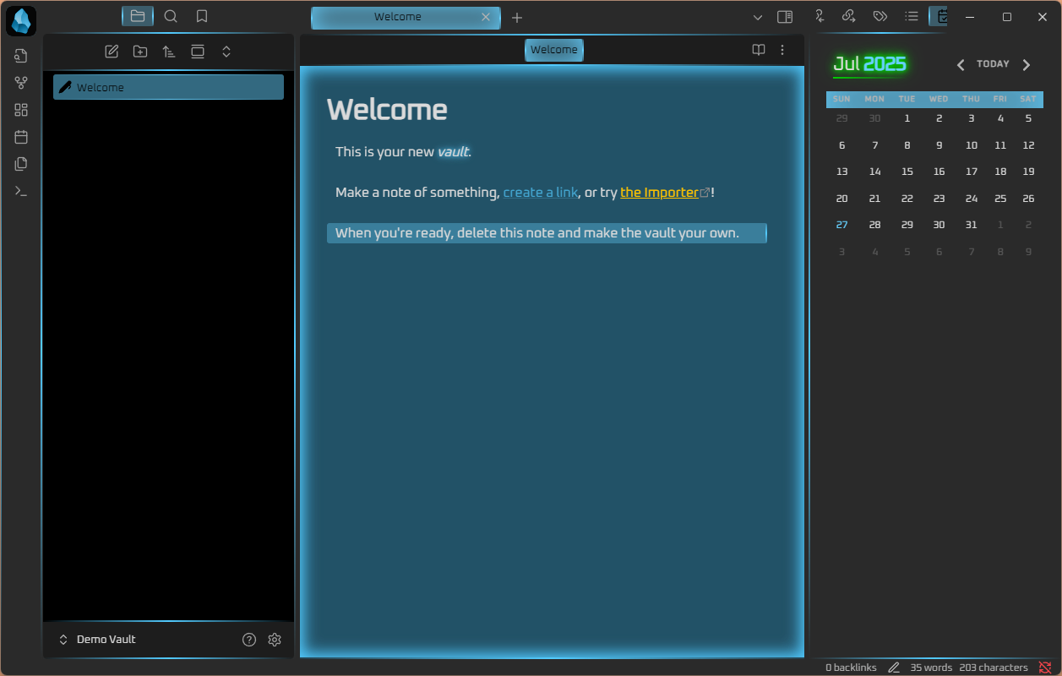This screenshot has width=1062, height=676.
Task: Click the 'When you're ready' line
Action: (x=547, y=233)
